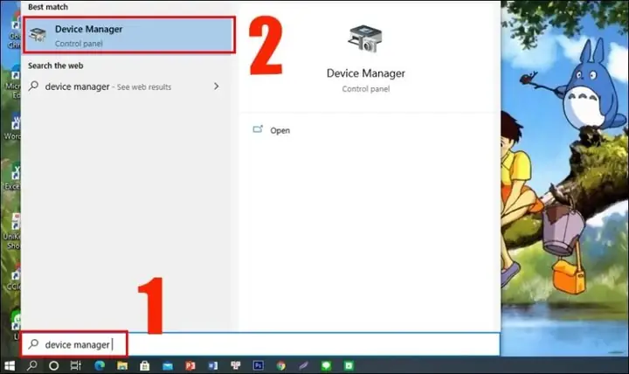Launch Word from the taskbar
The image size is (629, 374).
click(212, 365)
